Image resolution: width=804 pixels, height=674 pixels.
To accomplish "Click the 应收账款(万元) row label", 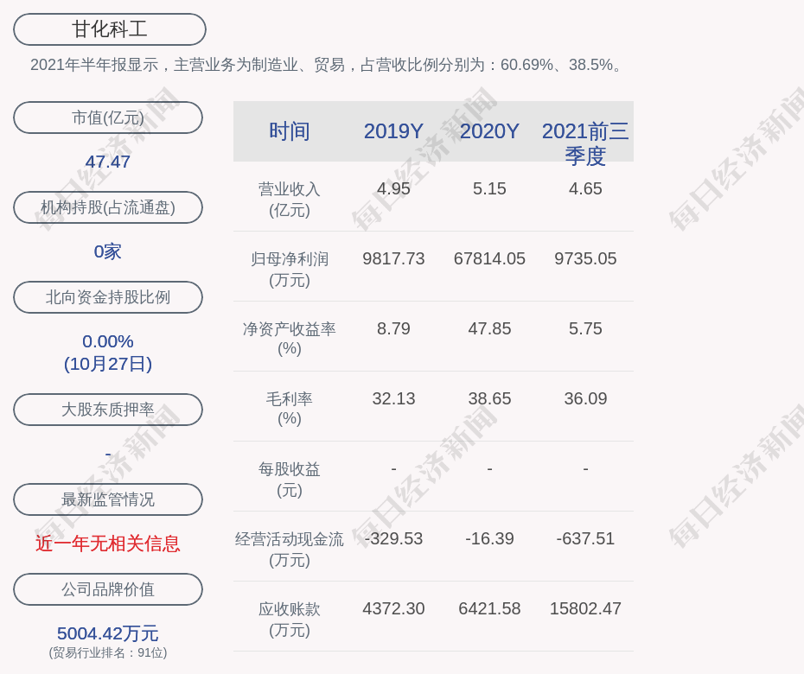I will pos(290,620).
